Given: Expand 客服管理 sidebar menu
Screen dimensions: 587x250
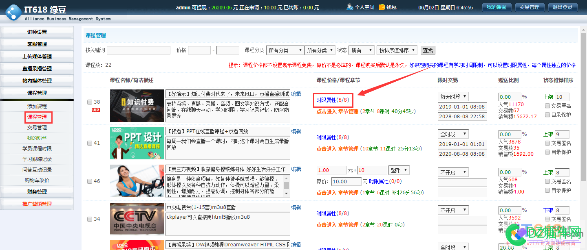Looking at the screenshot, I should click(x=37, y=44).
